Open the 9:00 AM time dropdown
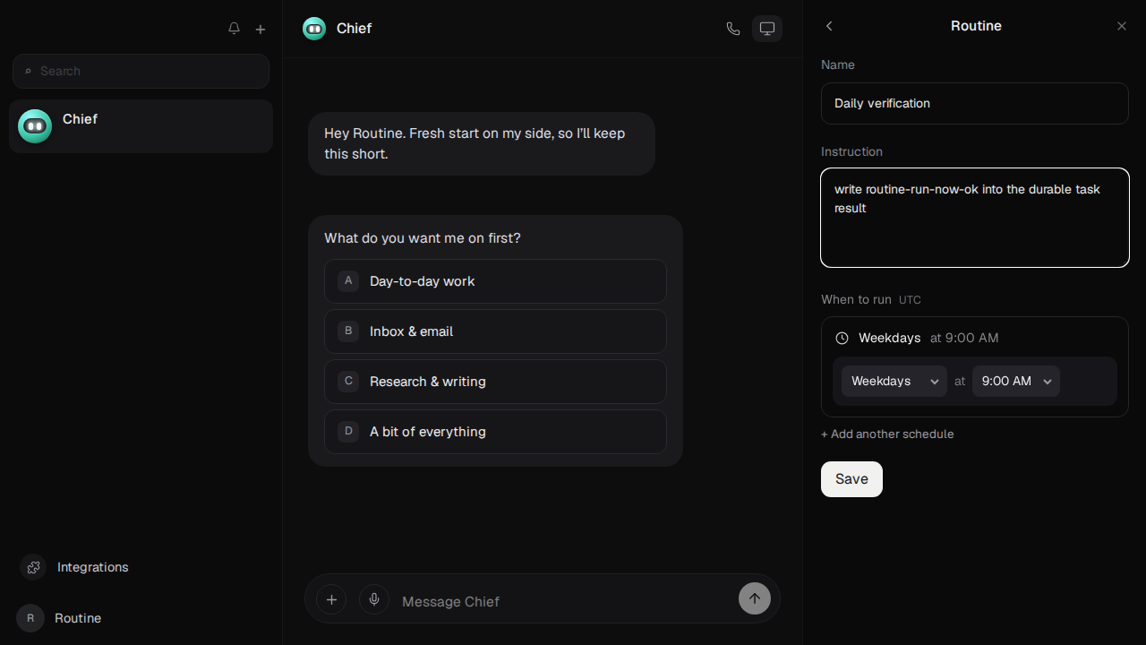 pos(1016,381)
